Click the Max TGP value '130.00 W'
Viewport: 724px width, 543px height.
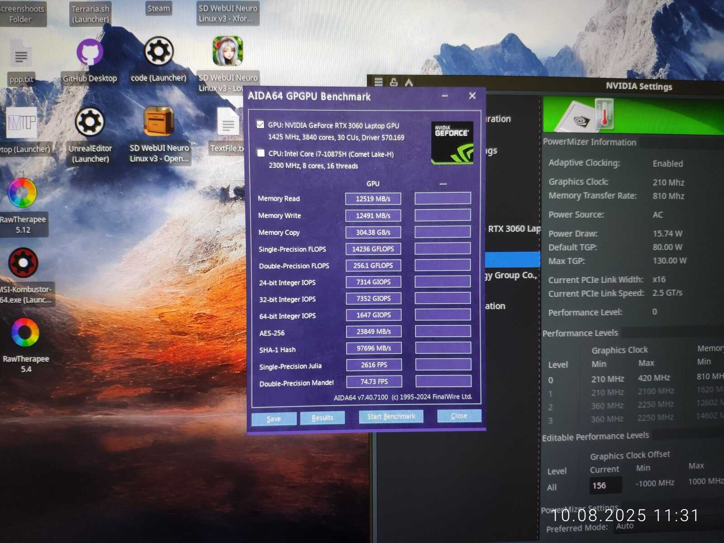click(670, 261)
